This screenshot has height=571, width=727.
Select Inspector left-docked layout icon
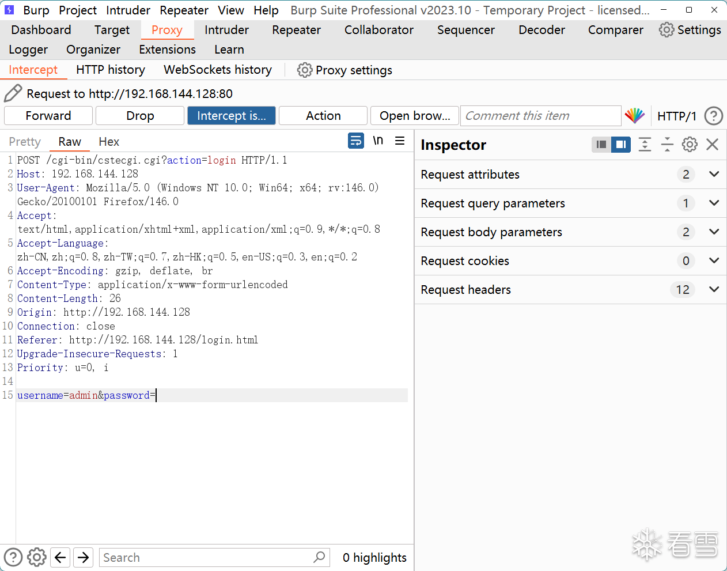pos(601,145)
